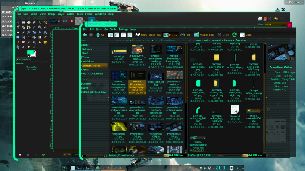Select the Paintbrush tool

click(x=18, y=42)
